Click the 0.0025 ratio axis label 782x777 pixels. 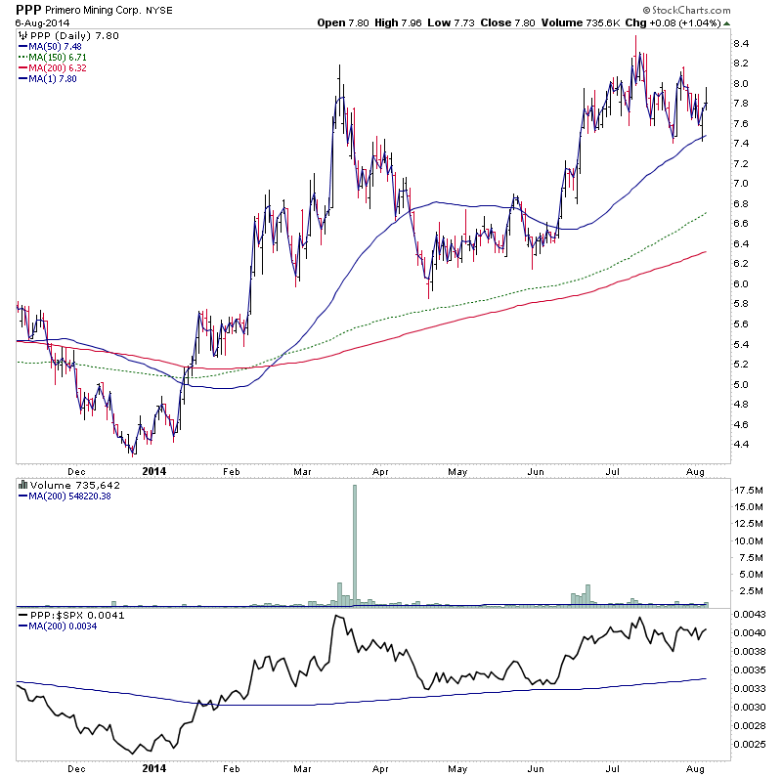coord(750,745)
